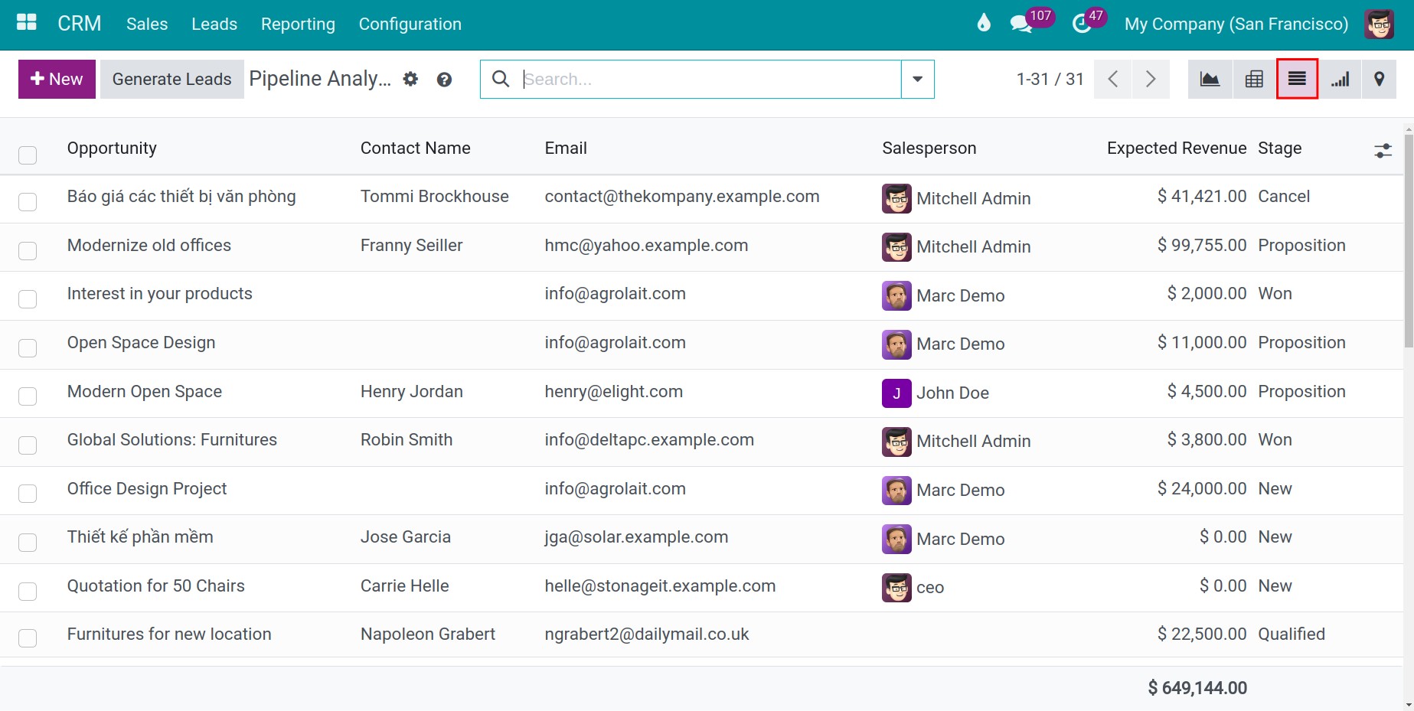Click the help question mark icon
The width and height of the screenshot is (1414, 711).
tap(444, 80)
